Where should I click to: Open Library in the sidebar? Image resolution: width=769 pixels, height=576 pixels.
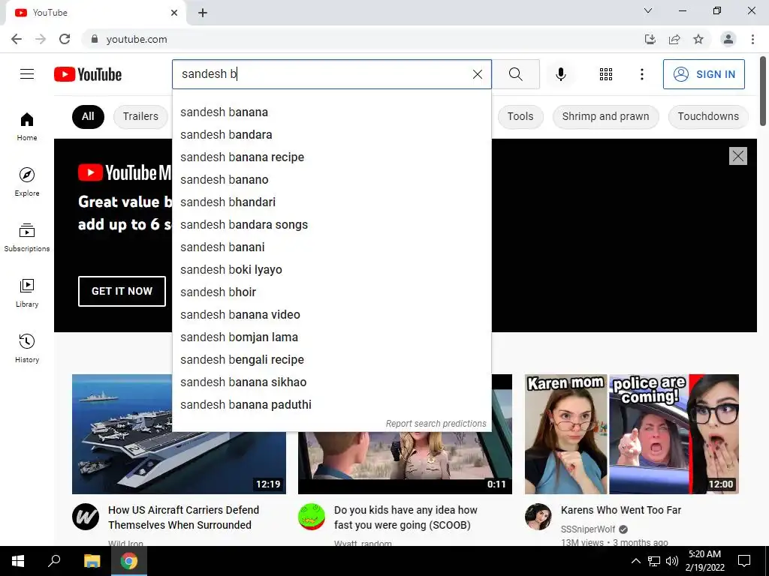coord(27,292)
